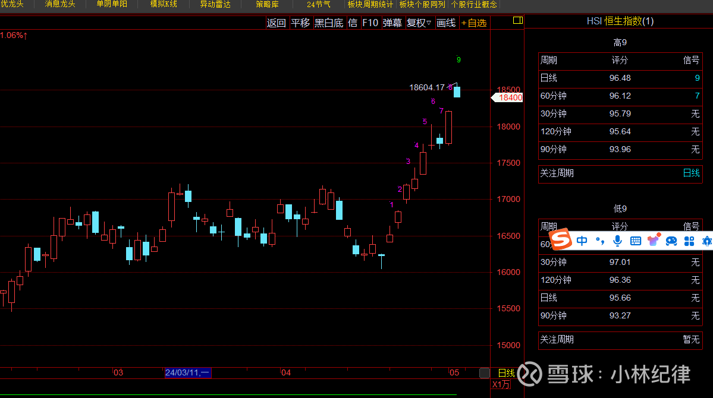Open Sogou game controller icon
713x398 pixels.
point(671,241)
